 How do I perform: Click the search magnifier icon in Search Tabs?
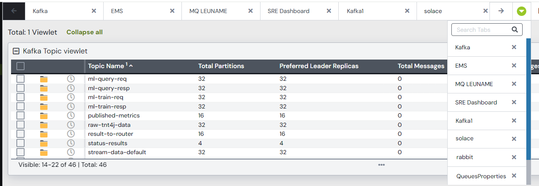514,29
